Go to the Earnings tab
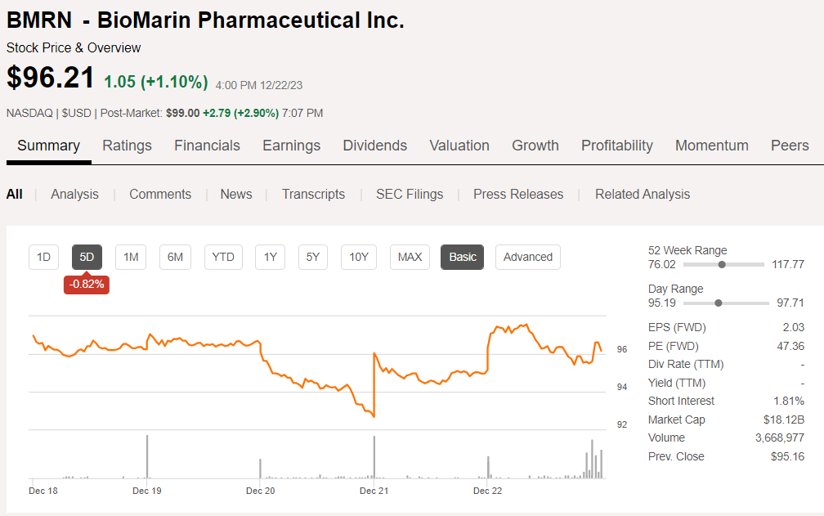The width and height of the screenshot is (824, 516). click(291, 146)
